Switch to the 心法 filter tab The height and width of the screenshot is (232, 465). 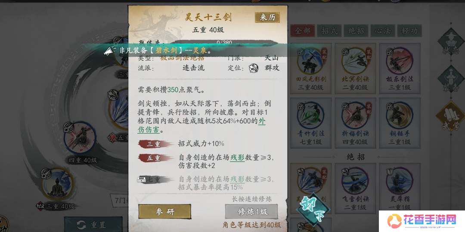[383, 31]
